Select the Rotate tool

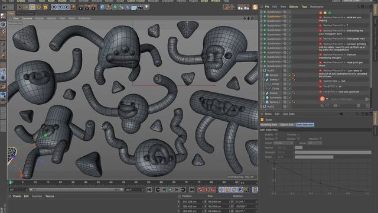(38, 7)
